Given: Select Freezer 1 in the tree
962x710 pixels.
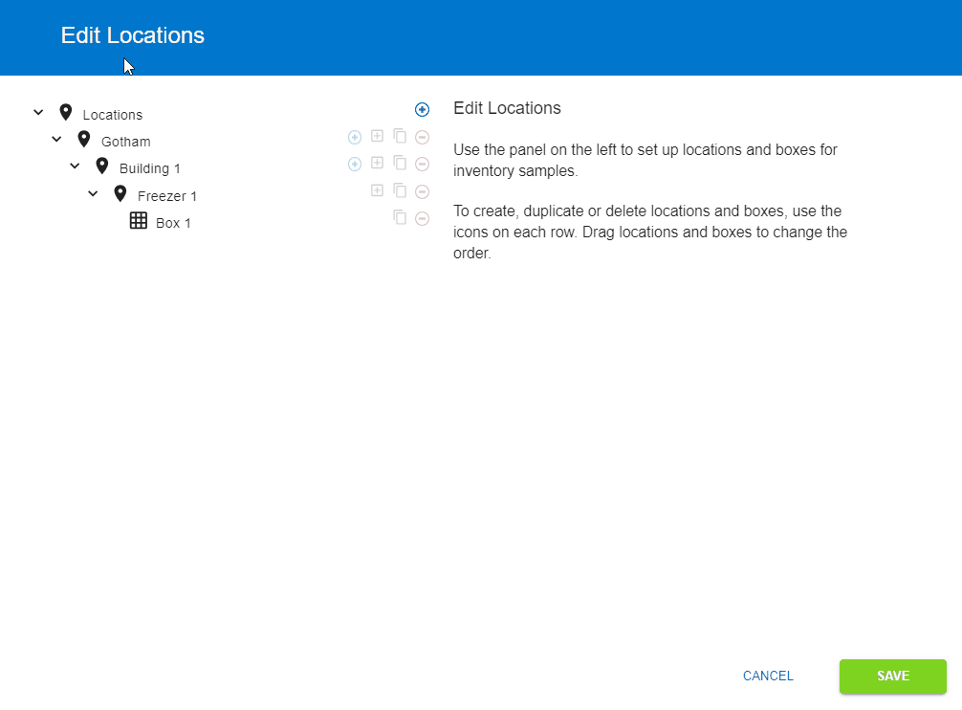Looking at the screenshot, I should click(x=167, y=196).
